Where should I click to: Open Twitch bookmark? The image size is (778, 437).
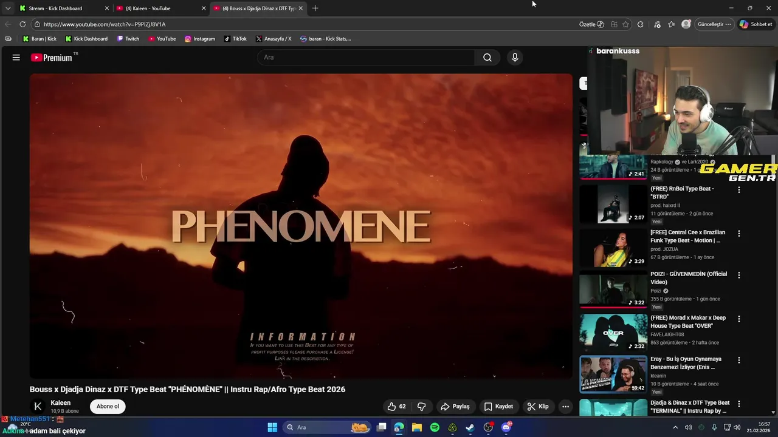click(x=128, y=39)
